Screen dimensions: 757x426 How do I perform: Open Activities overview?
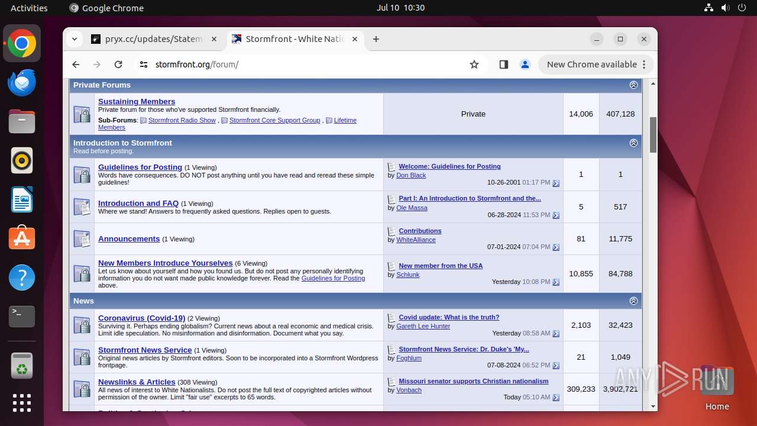coord(29,8)
